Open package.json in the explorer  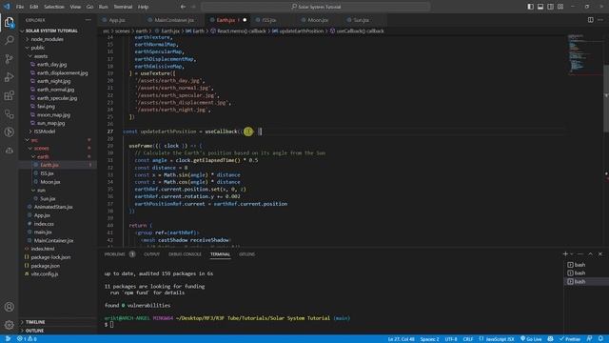click(x=45, y=266)
